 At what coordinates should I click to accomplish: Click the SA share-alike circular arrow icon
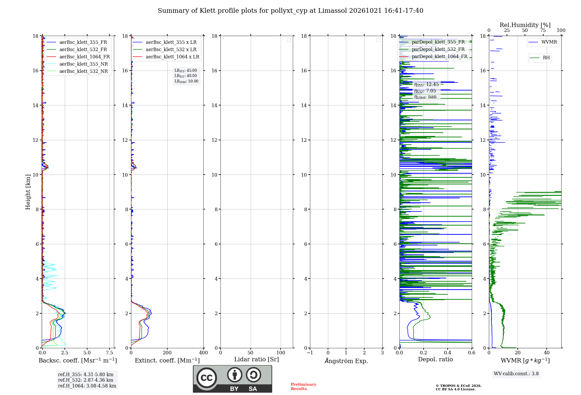pos(254,375)
